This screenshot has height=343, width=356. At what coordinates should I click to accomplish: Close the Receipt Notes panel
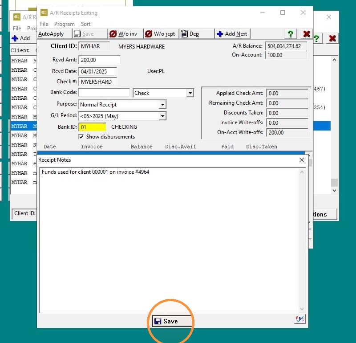click(x=302, y=160)
